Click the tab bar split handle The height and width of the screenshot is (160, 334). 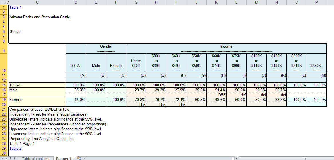pyautogui.click(x=233, y=158)
